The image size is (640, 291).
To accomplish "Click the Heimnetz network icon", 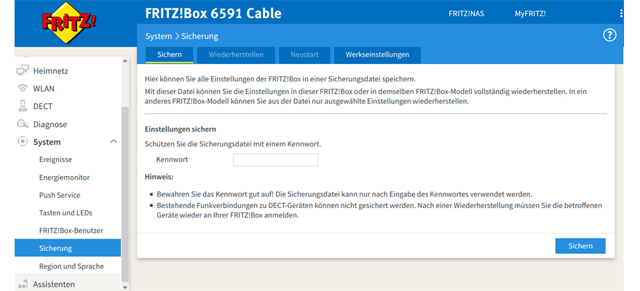I will [x=23, y=71].
